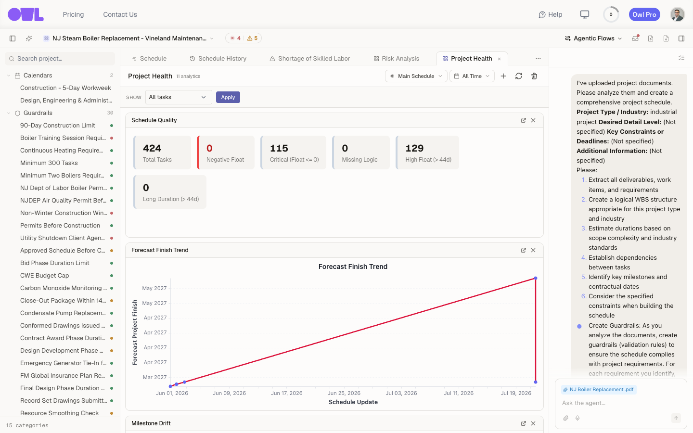Switch to the Schedule History tab
Image resolution: width=693 pixels, height=433 pixels.
pos(218,59)
